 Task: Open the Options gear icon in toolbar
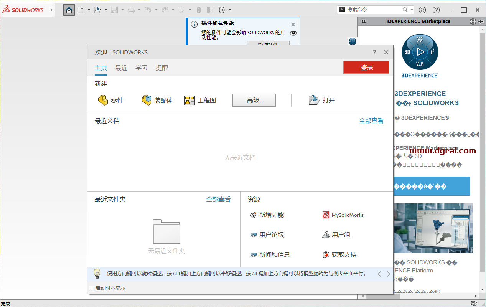(x=222, y=10)
